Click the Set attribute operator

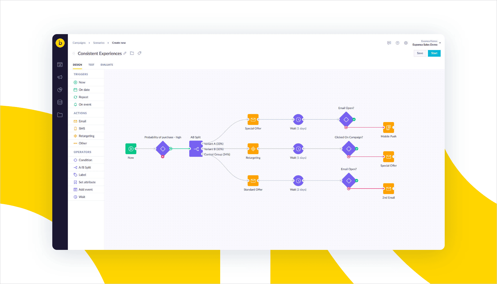pos(87,182)
